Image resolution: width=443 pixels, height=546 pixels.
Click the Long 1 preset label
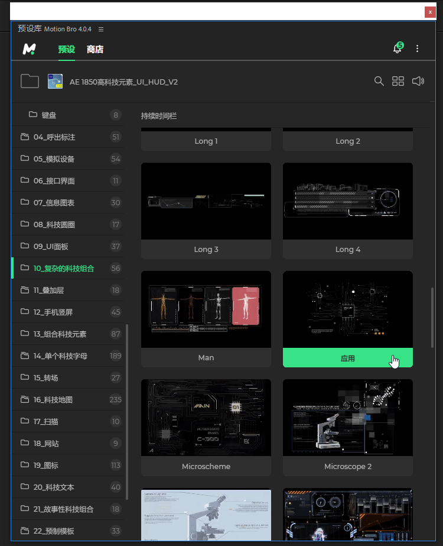click(206, 141)
